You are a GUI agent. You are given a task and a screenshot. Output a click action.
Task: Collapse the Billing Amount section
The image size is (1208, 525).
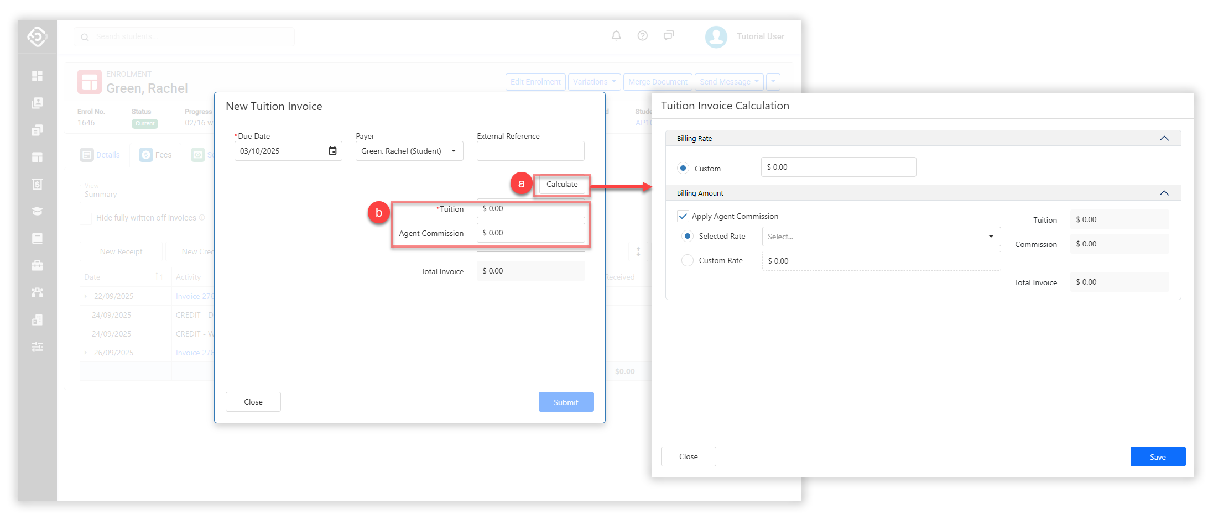1164,193
